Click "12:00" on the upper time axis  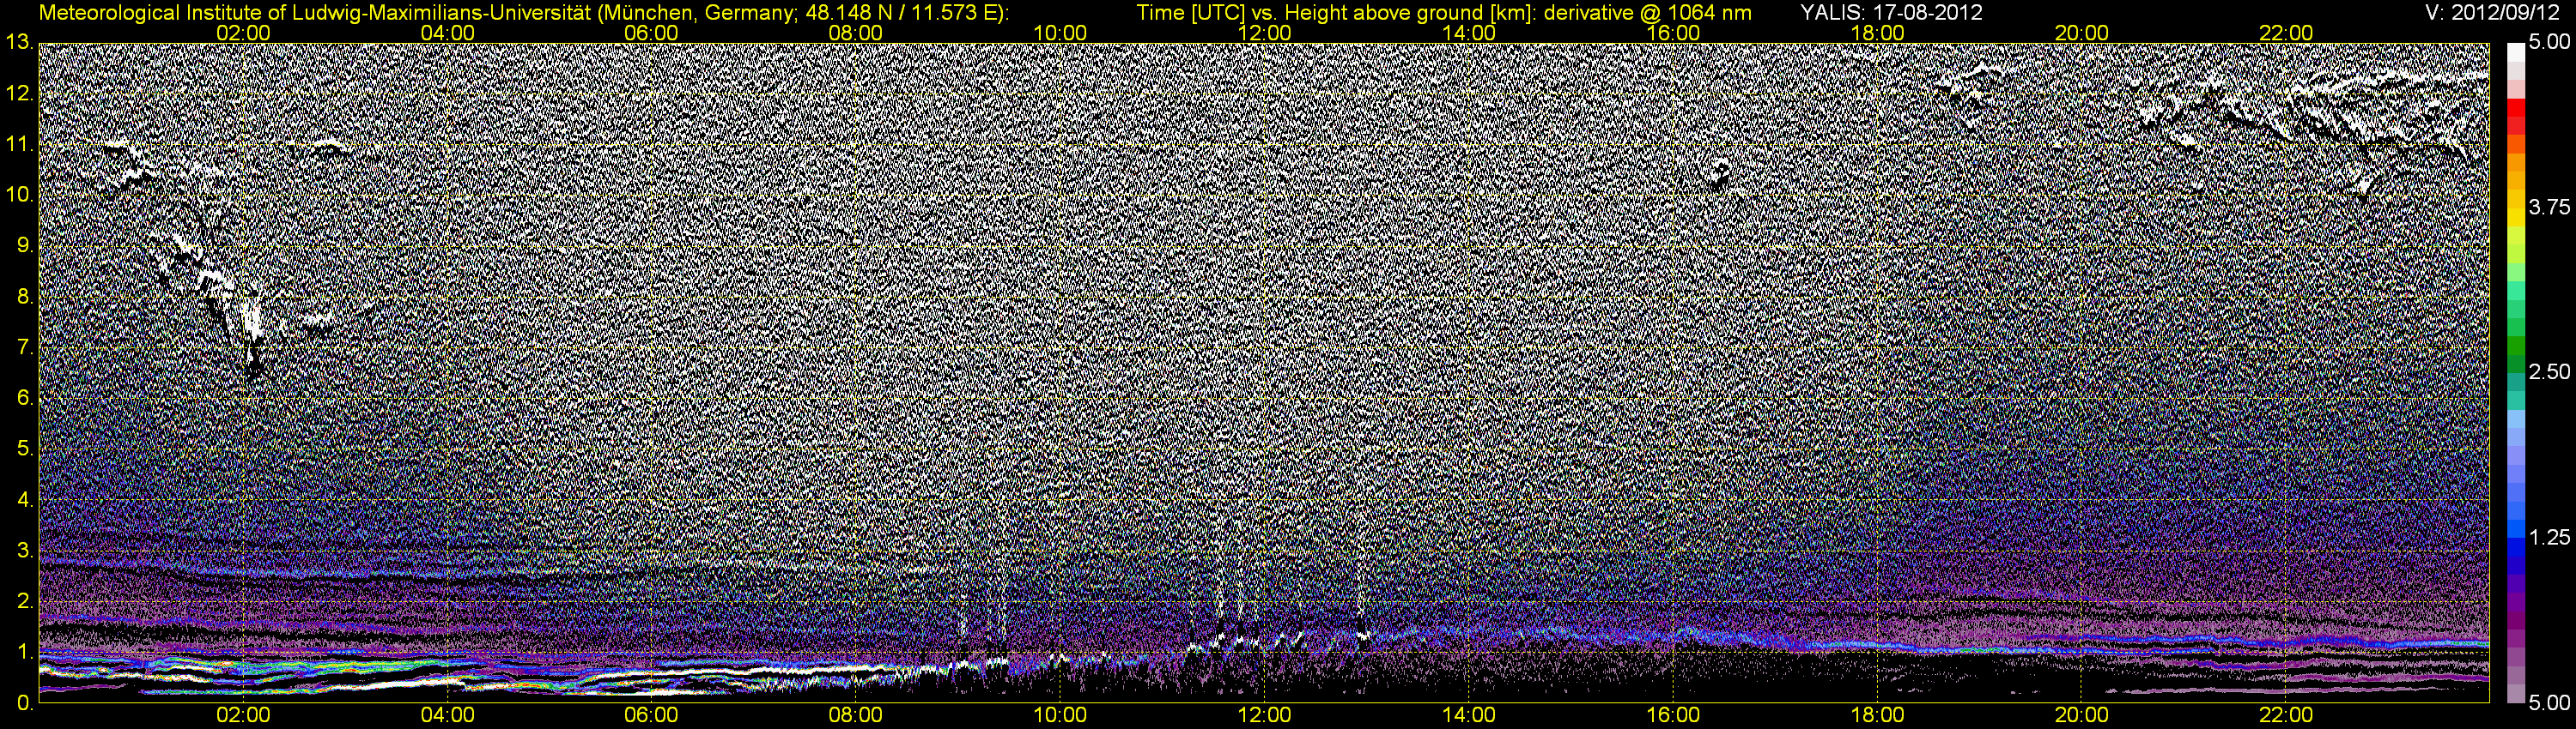point(1264,33)
